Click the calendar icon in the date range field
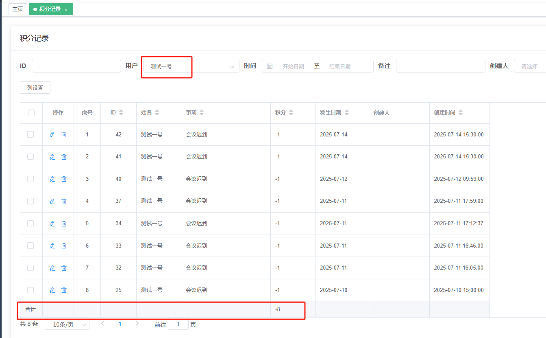The image size is (546, 338). click(270, 66)
